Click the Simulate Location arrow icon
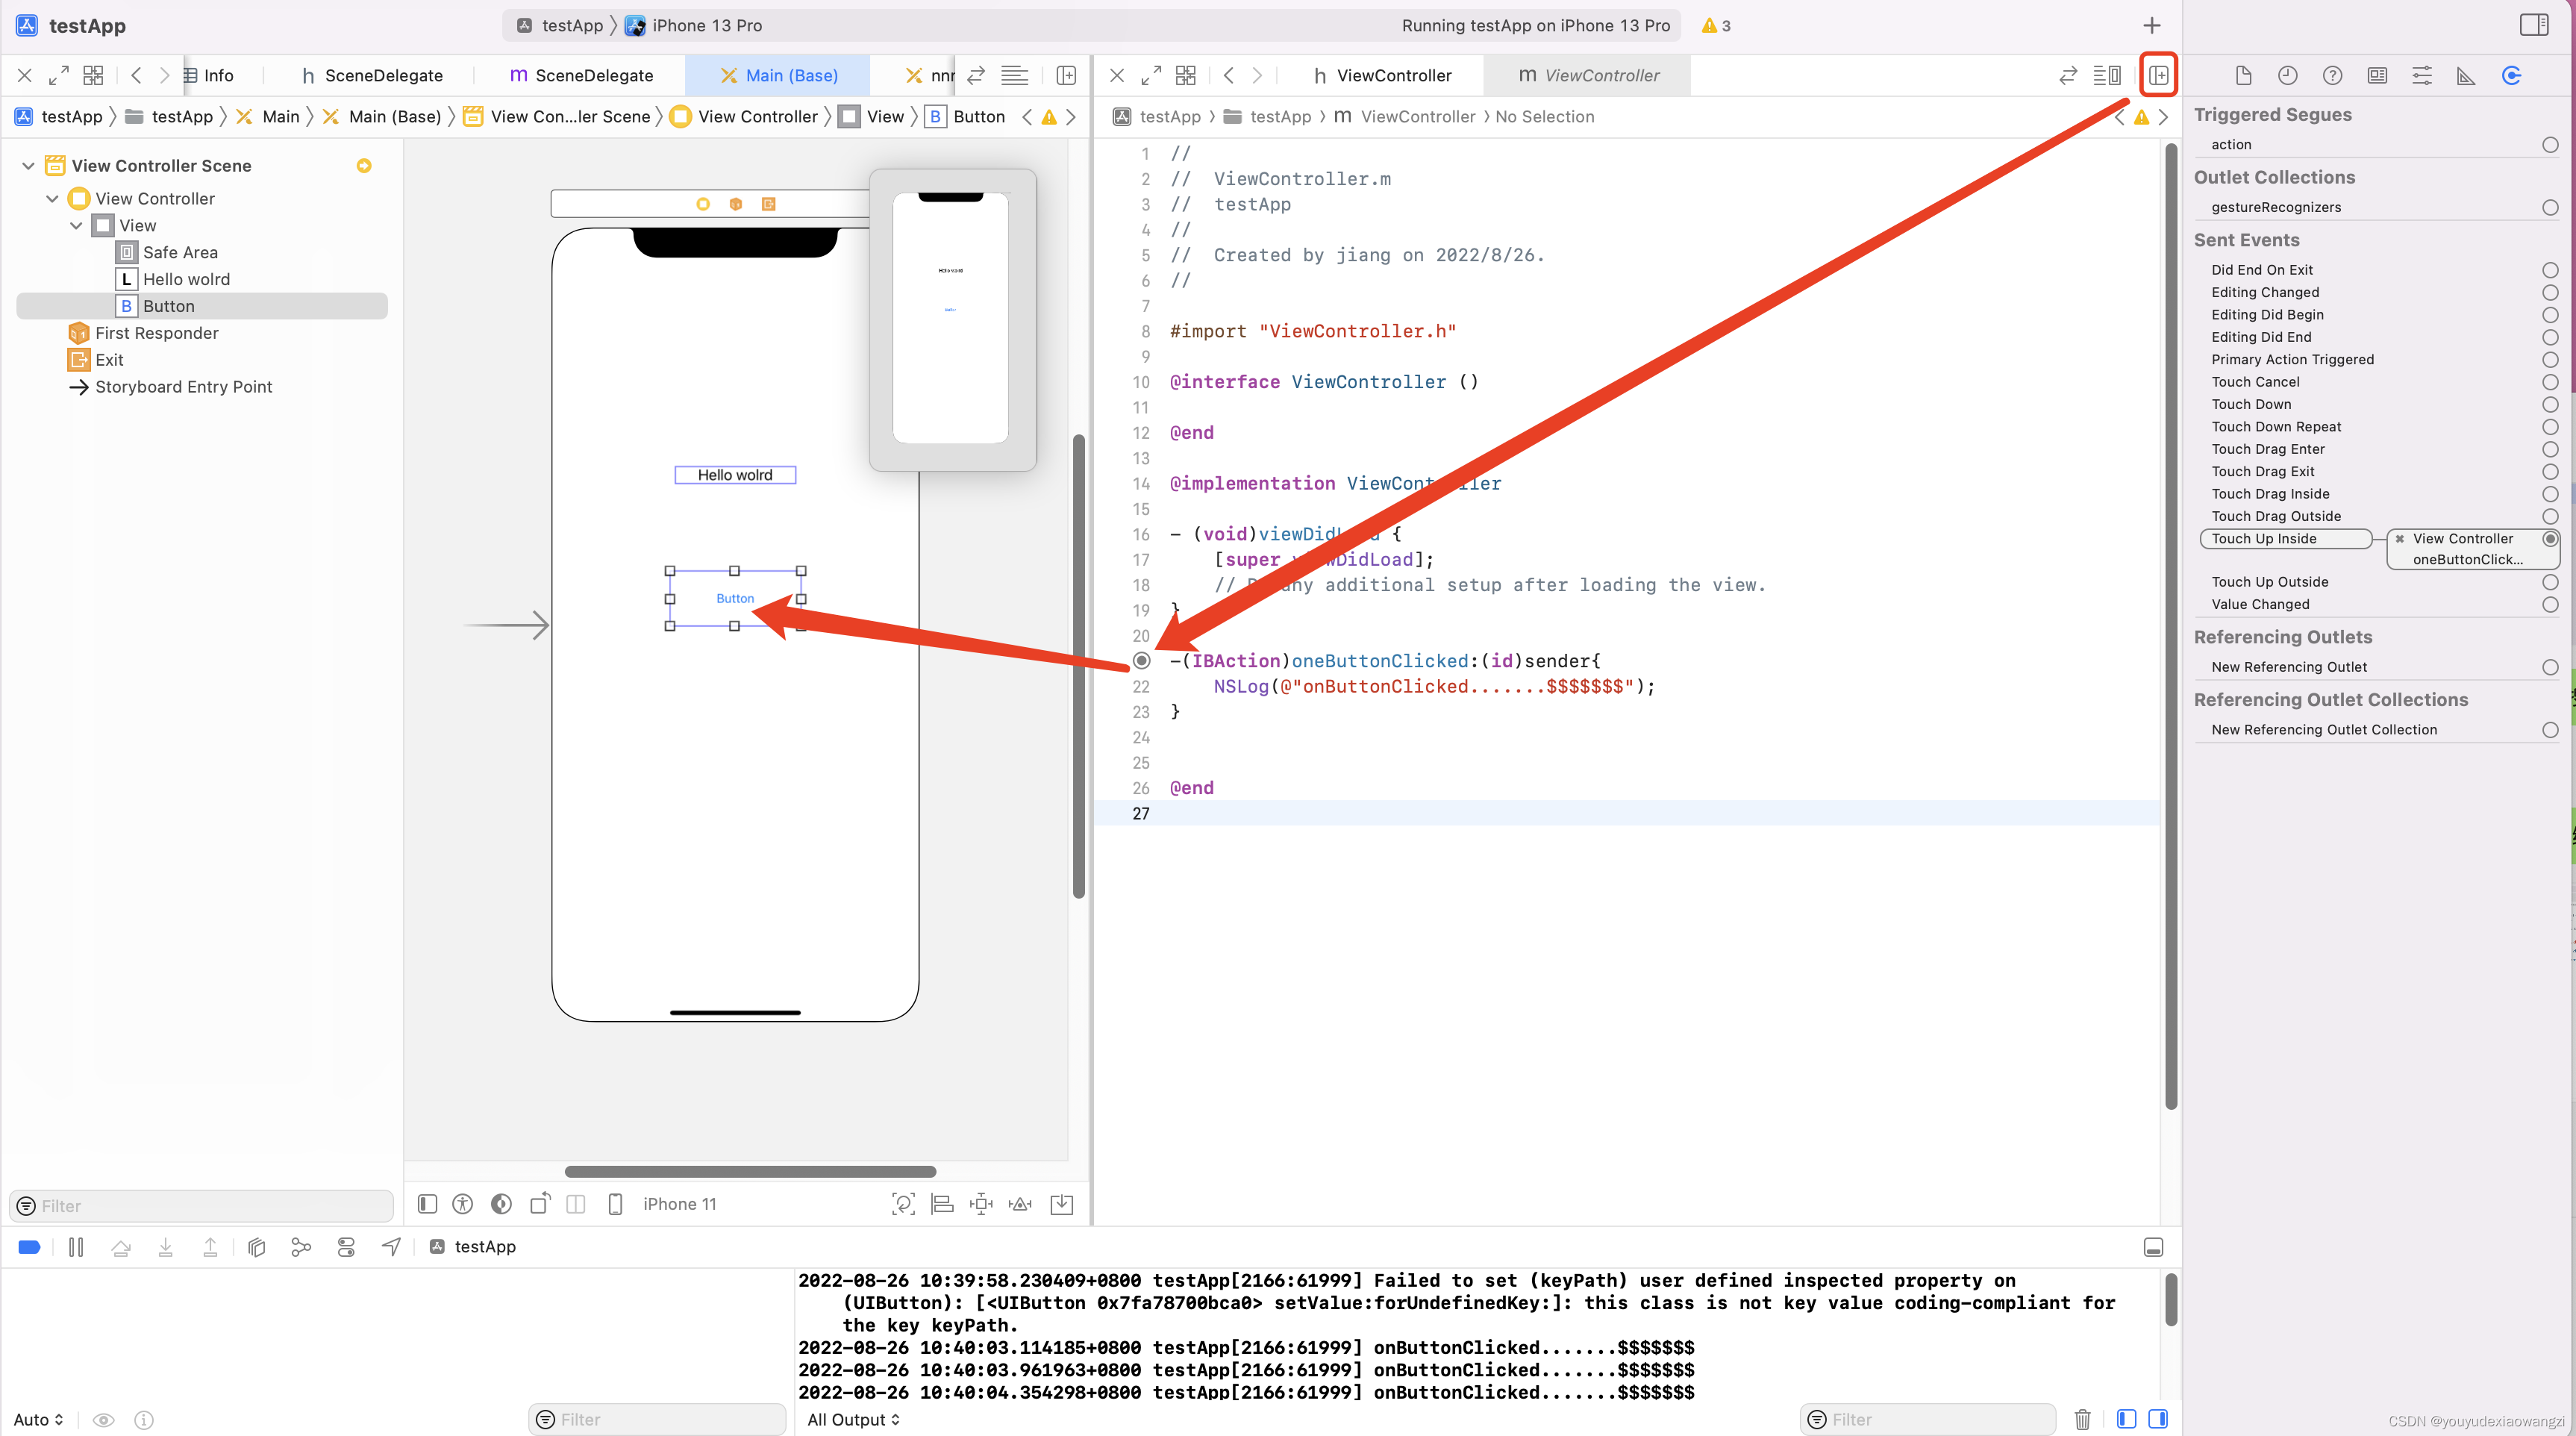Screen dimensions: 2576x1436 391,1247
